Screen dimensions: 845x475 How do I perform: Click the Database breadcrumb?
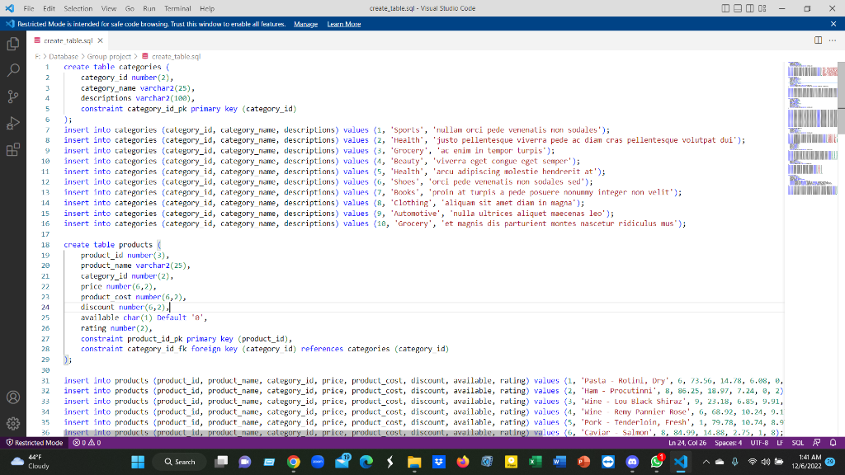(x=64, y=57)
